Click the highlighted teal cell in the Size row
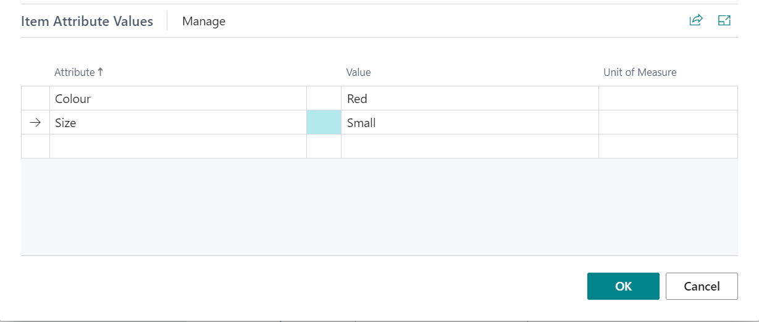Screen dimensions: 759x322 [x=324, y=123]
